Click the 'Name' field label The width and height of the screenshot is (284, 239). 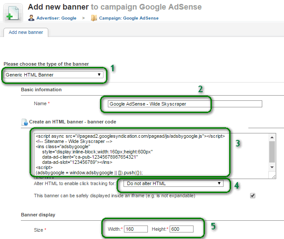40,103
